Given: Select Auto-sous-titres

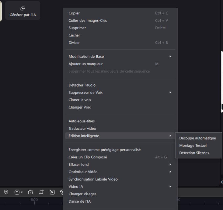Looking at the screenshot, I should click(120, 121).
